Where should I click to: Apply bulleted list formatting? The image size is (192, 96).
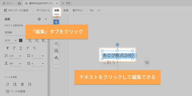coord(30,40)
